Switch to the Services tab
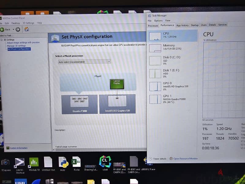The height and width of the screenshot is (184, 245). pyautogui.click(x=222, y=25)
